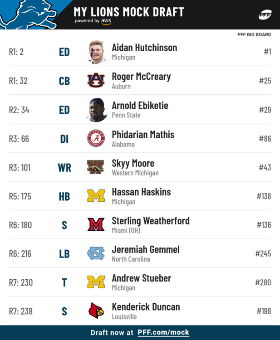The image size is (280, 340).
Task: Select the Phidarian Mathis player name
Action: [143, 135]
